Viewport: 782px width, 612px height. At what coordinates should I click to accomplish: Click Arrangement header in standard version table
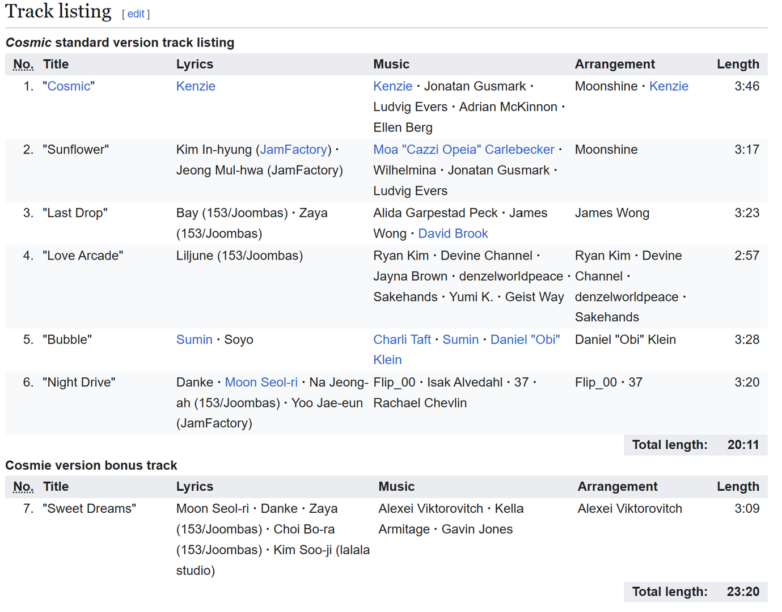pos(615,64)
